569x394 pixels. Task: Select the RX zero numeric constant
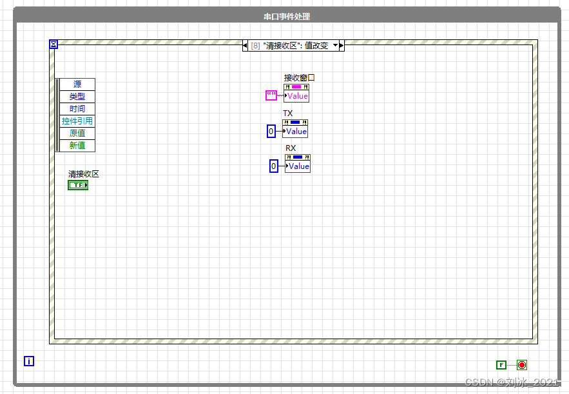[274, 166]
